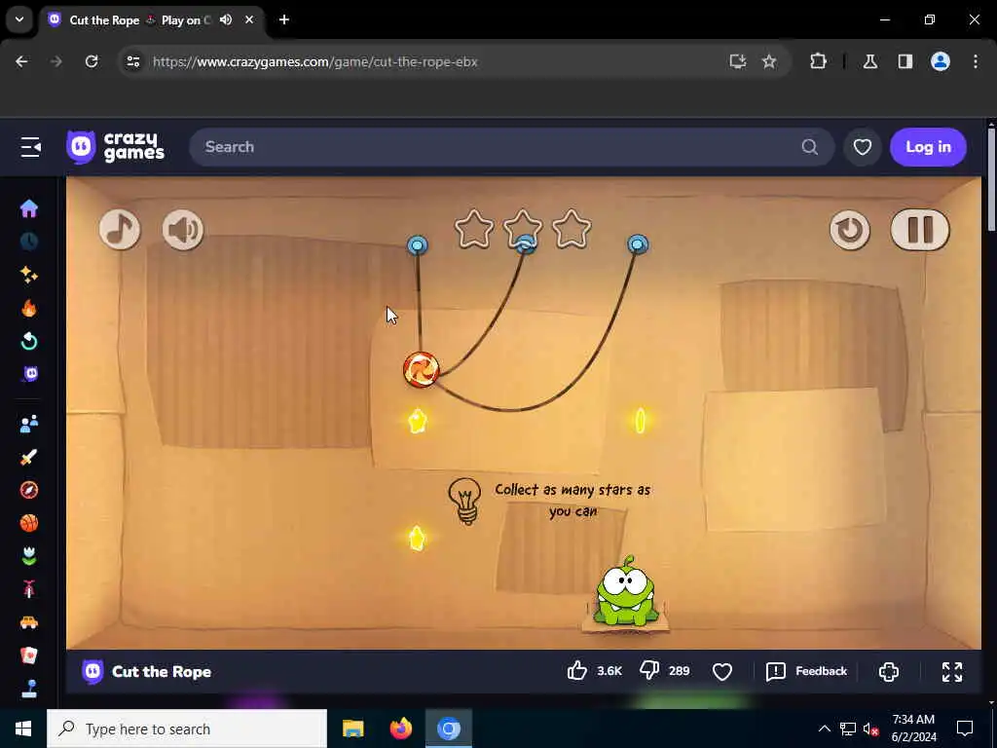Viewport: 997px width, 748px height.
Task: Open Multiplayer people icon in sidebar
Action: coord(29,424)
